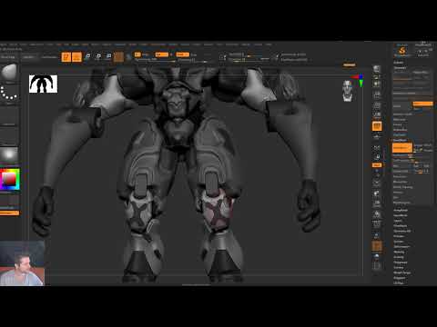The image size is (437, 327).
Task: Open the Material menu in menu bar
Action: click(120, 45)
